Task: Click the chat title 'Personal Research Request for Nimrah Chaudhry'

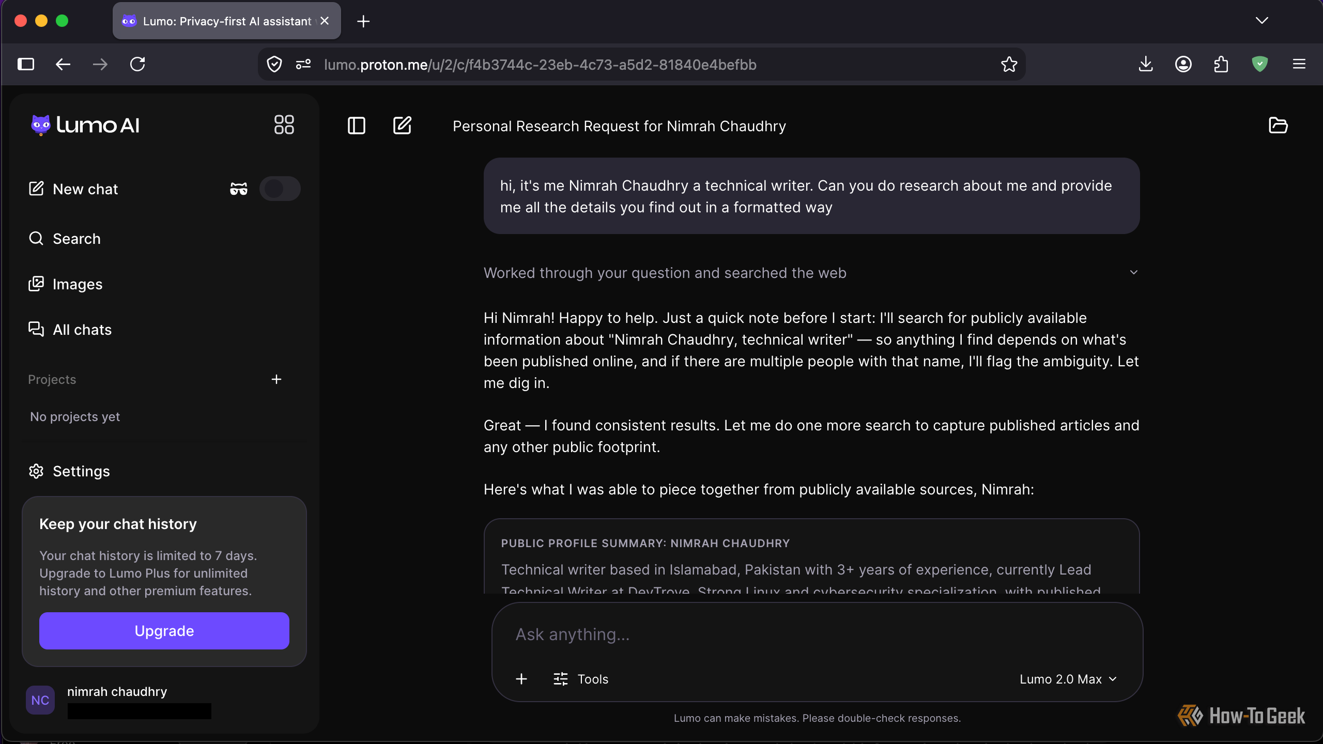Action: (619, 126)
